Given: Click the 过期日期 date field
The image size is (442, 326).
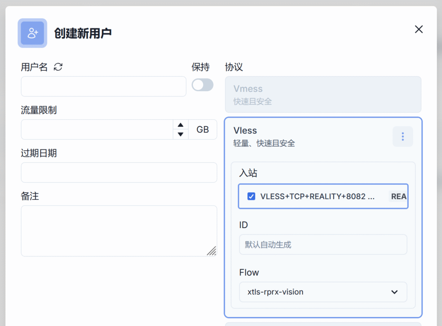Looking at the screenshot, I should 119,173.
